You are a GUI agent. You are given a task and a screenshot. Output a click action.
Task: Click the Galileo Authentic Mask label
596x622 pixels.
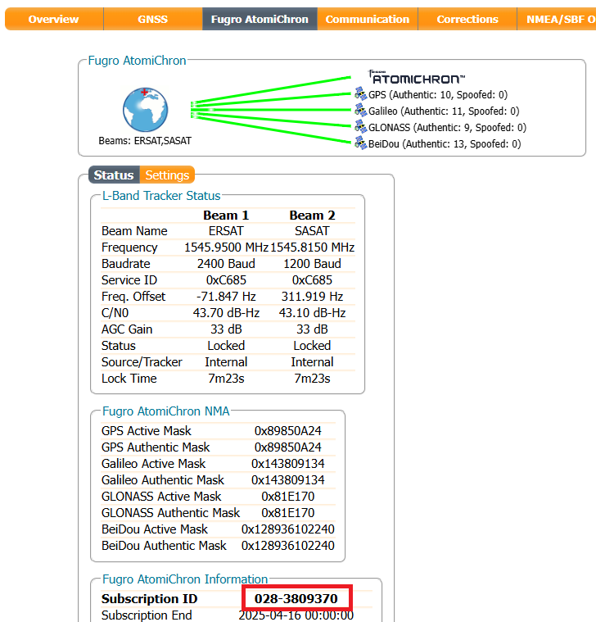pyautogui.click(x=163, y=480)
